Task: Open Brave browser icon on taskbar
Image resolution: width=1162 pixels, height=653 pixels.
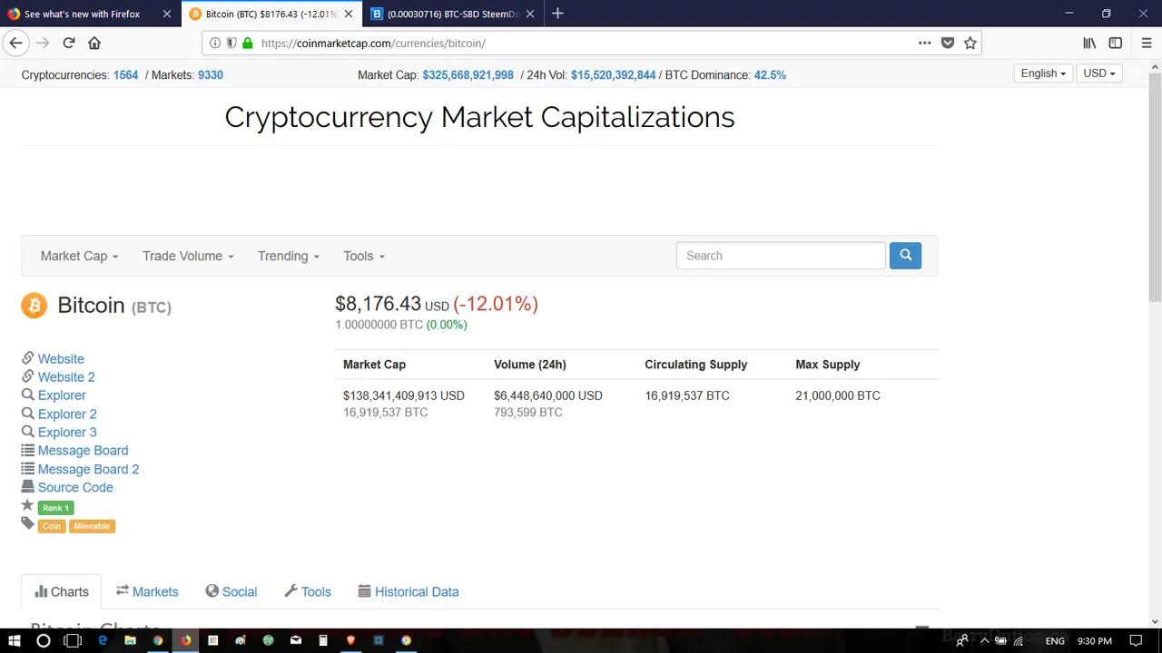Action: click(350, 640)
